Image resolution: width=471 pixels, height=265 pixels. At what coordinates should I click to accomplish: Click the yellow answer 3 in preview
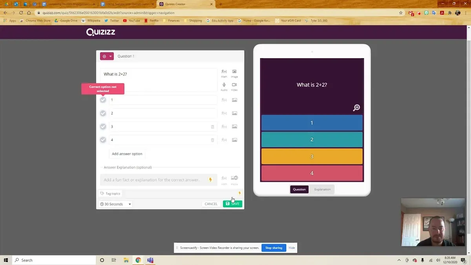tap(312, 156)
